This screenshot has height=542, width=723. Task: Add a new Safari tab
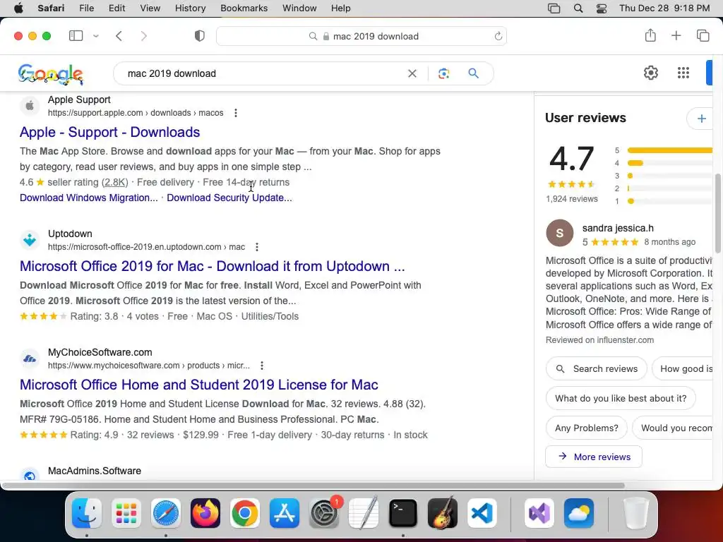pyautogui.click(x=676, y=35)
